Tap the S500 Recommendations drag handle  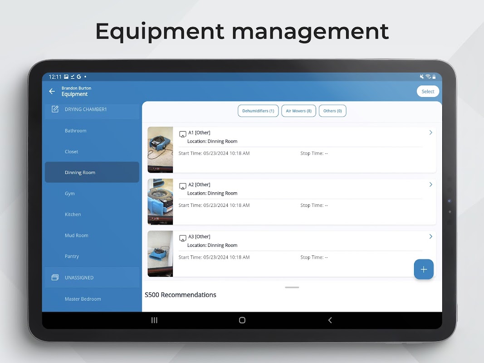point(292,287)
